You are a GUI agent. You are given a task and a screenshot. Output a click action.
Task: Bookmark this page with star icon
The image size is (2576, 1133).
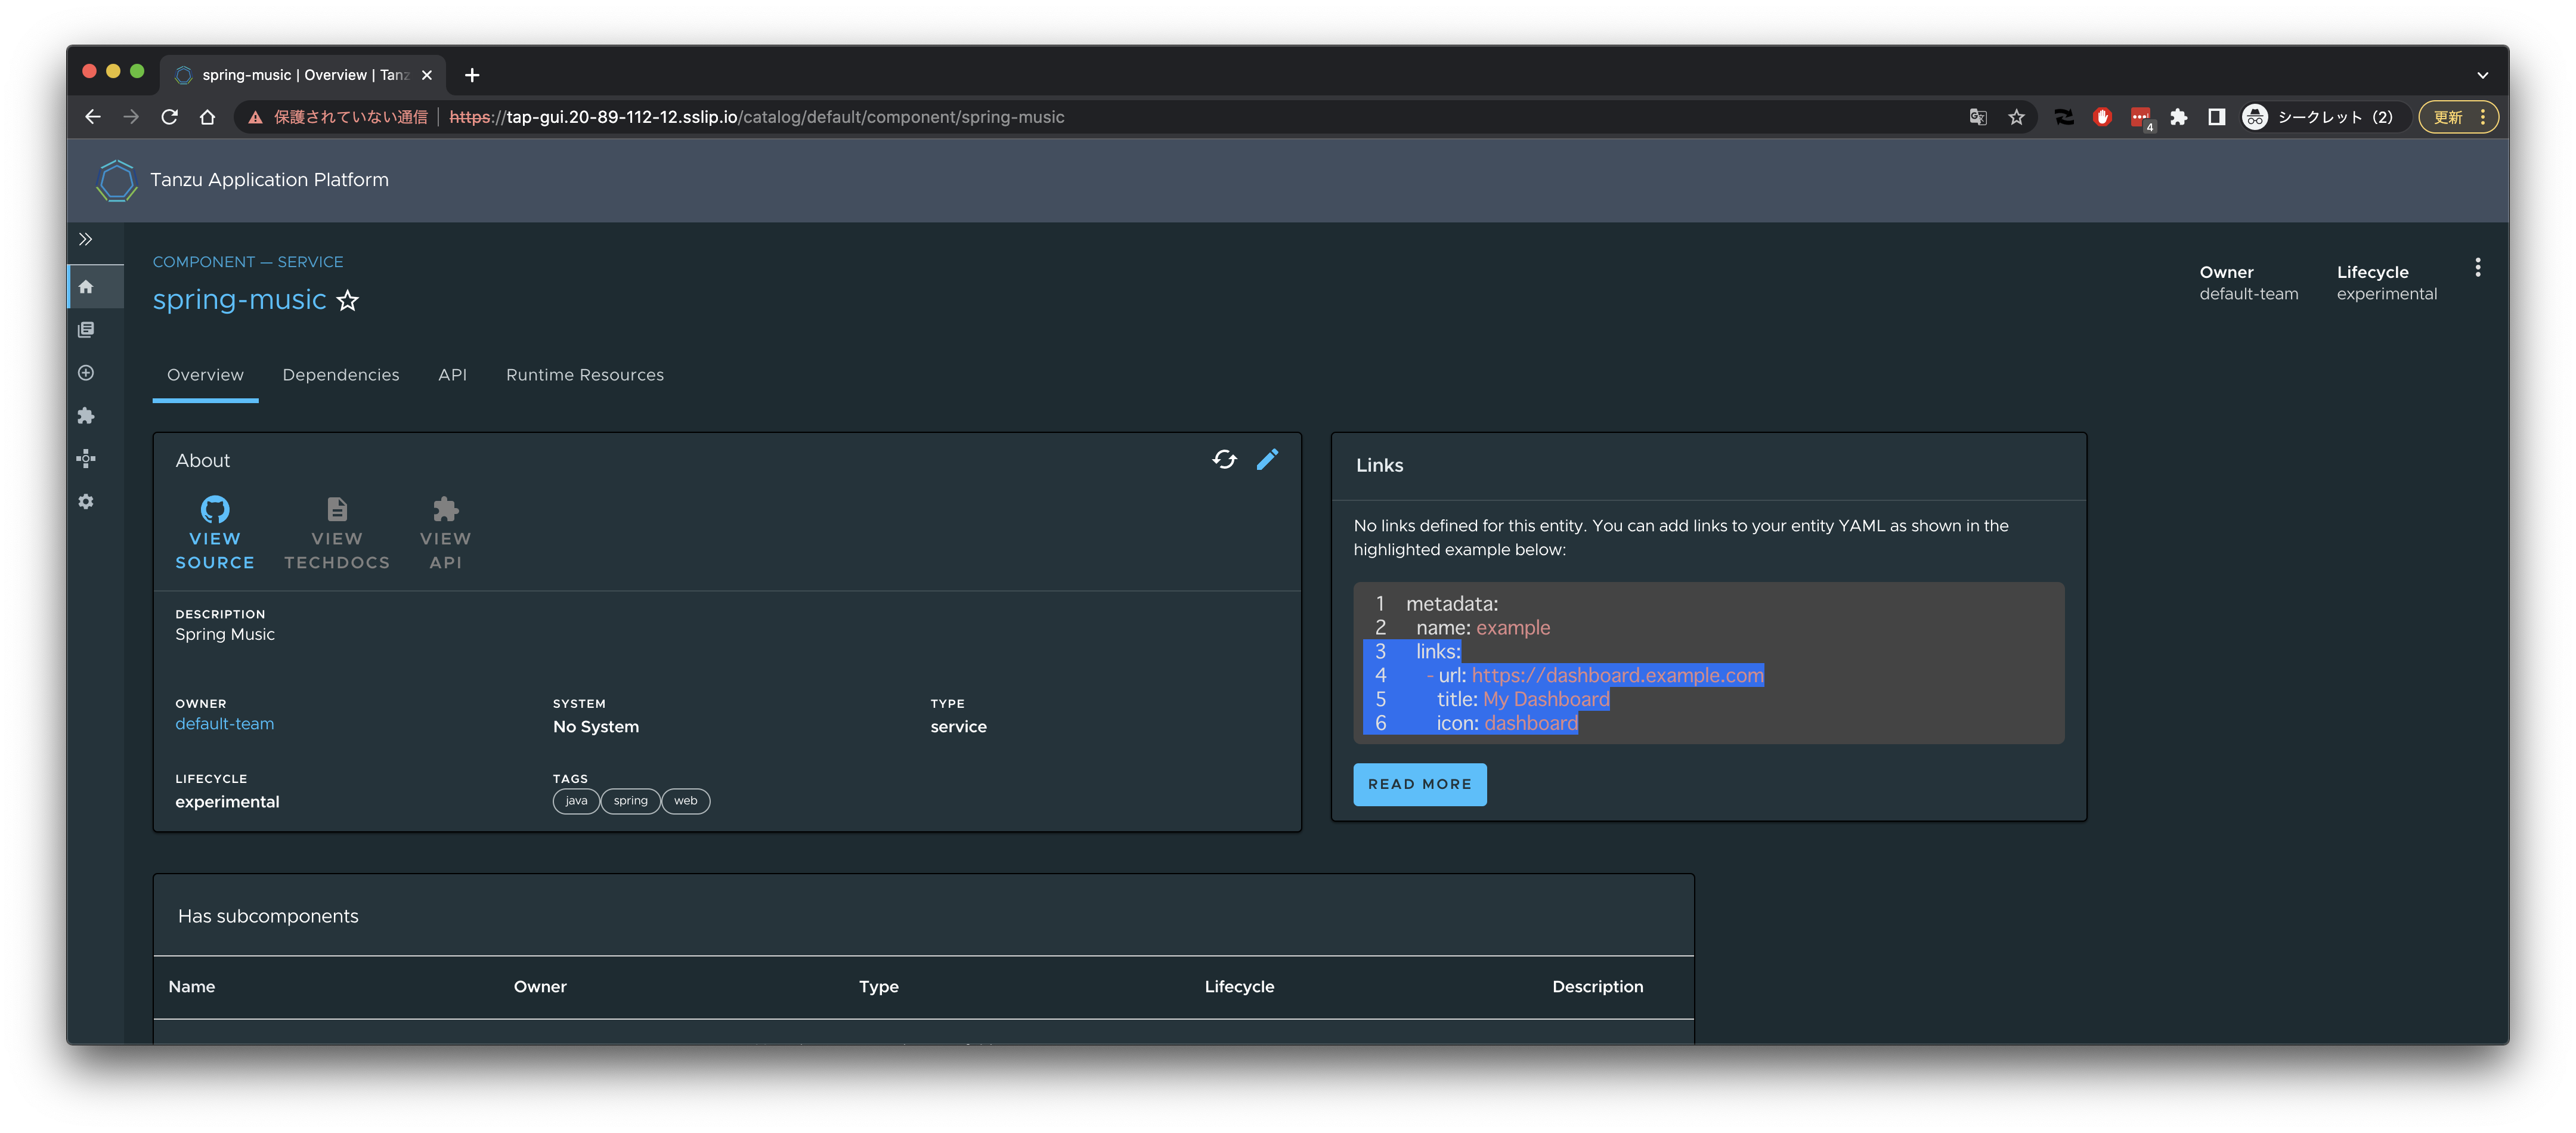[x=2016, y=117]
